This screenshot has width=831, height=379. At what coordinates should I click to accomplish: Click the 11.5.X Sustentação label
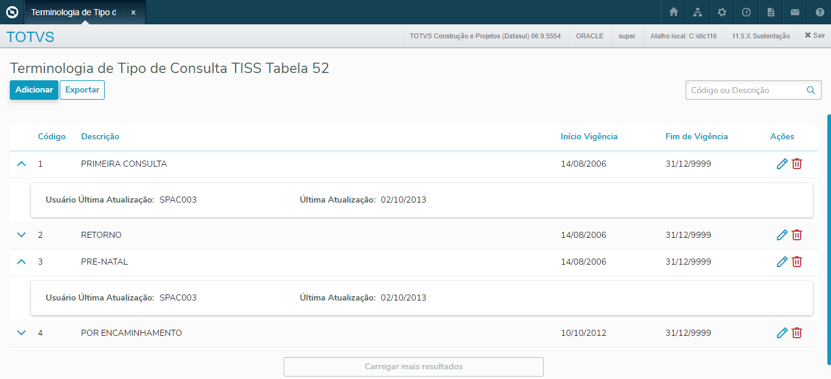tap(761, 36)
